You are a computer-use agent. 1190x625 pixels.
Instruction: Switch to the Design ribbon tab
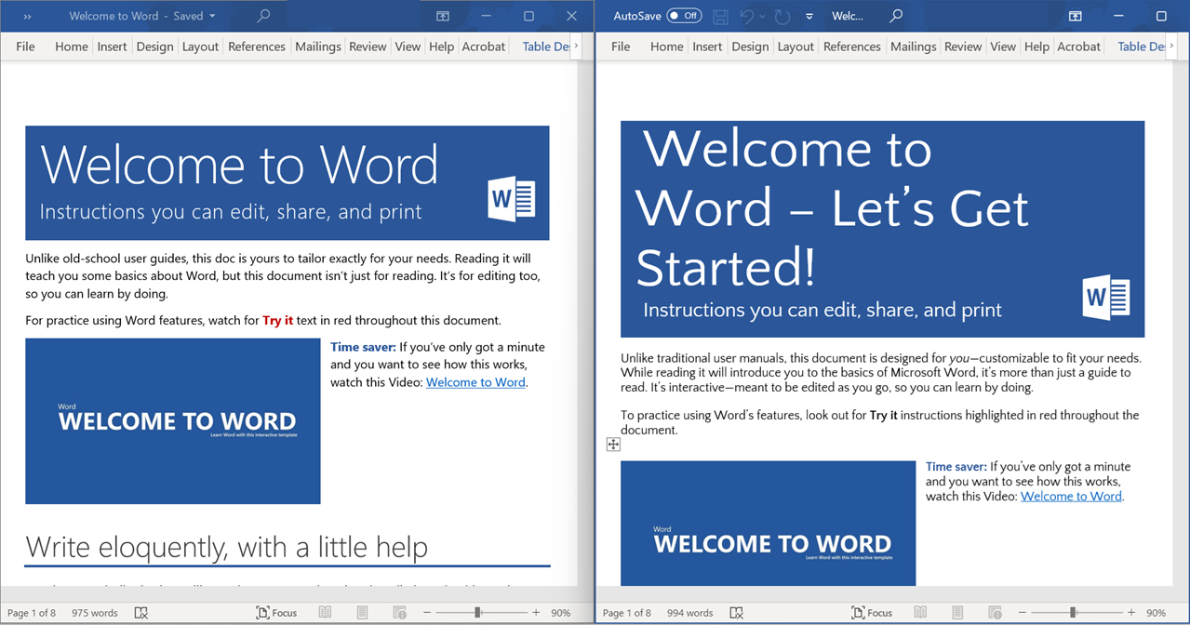click(x=154, y=46)
